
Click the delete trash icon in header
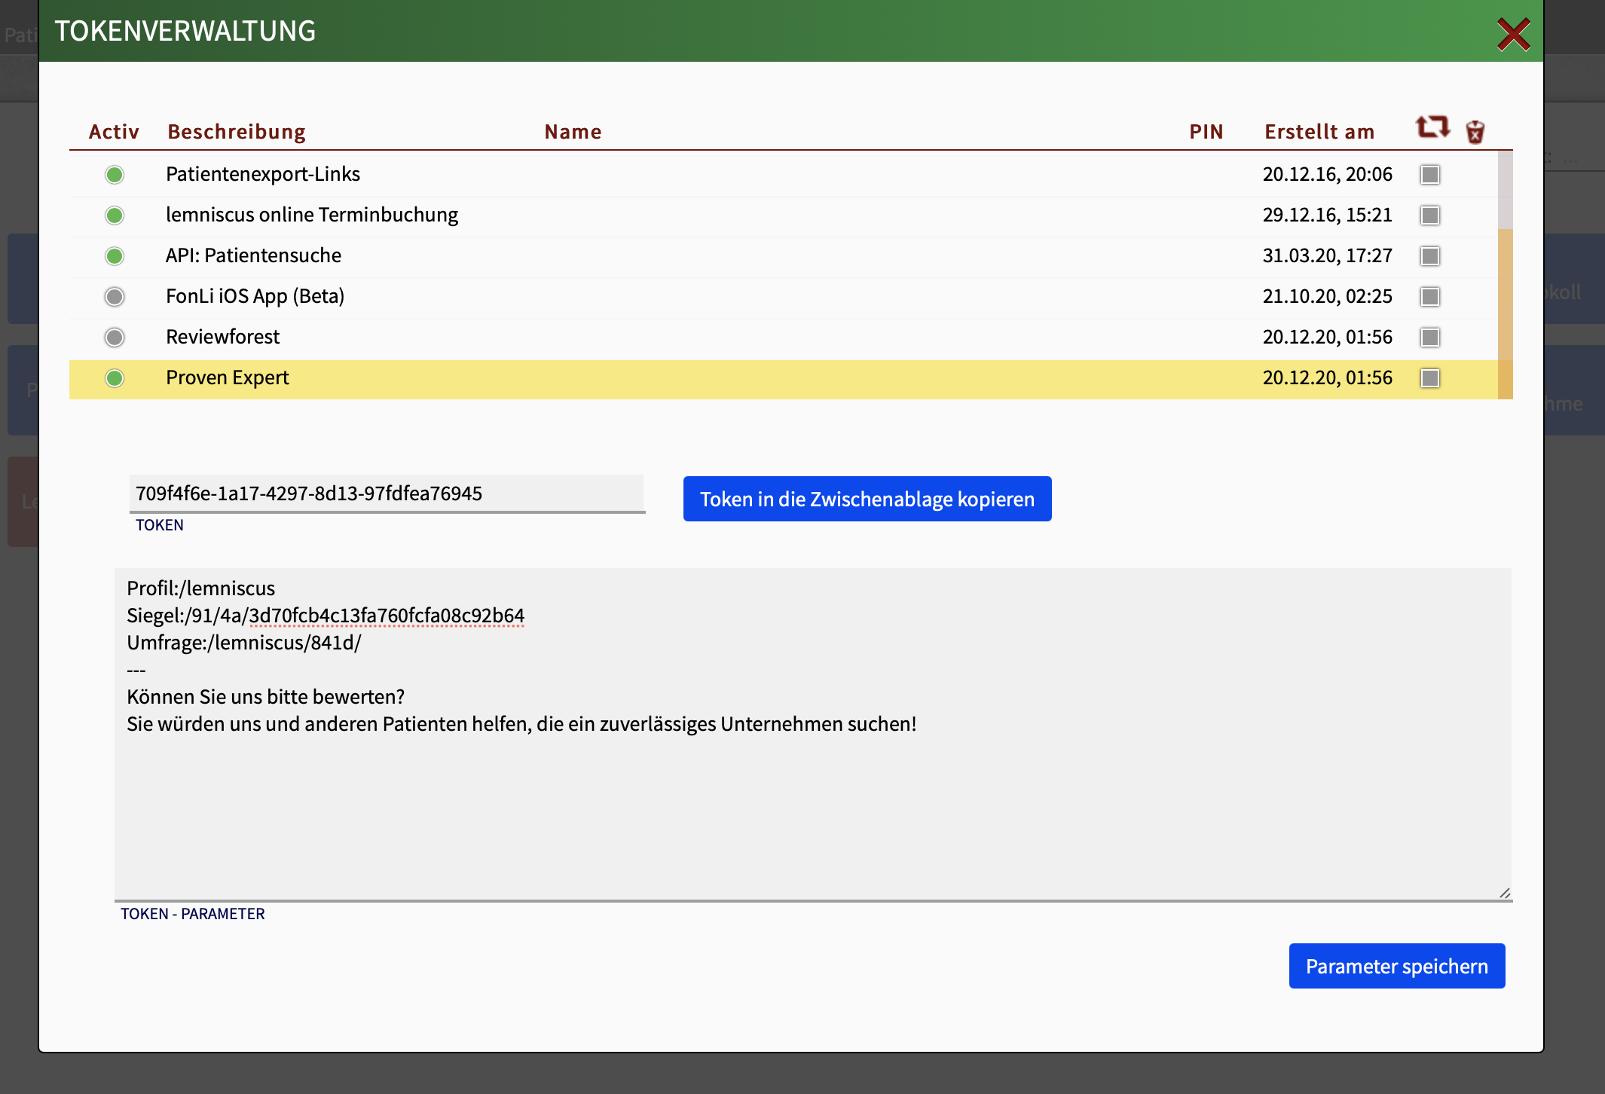1475,131
